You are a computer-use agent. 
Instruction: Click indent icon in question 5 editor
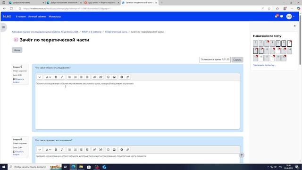[87, 77]
